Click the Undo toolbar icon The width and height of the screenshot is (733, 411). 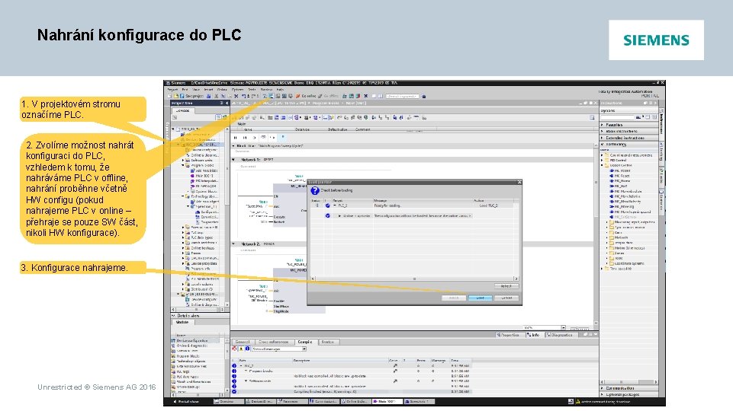click(x=244, y=96)
